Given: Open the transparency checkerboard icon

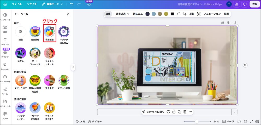Looking at the screenshot, I should pos(199,14).
